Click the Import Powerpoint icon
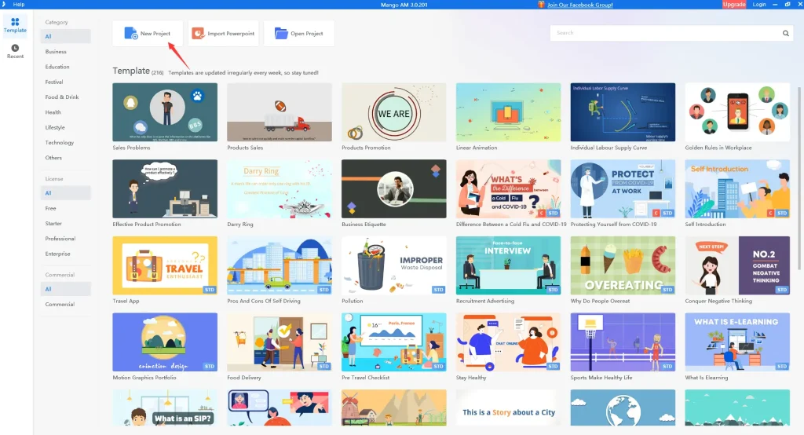This screenshot has height=435, width=804. tap(199, 34)
